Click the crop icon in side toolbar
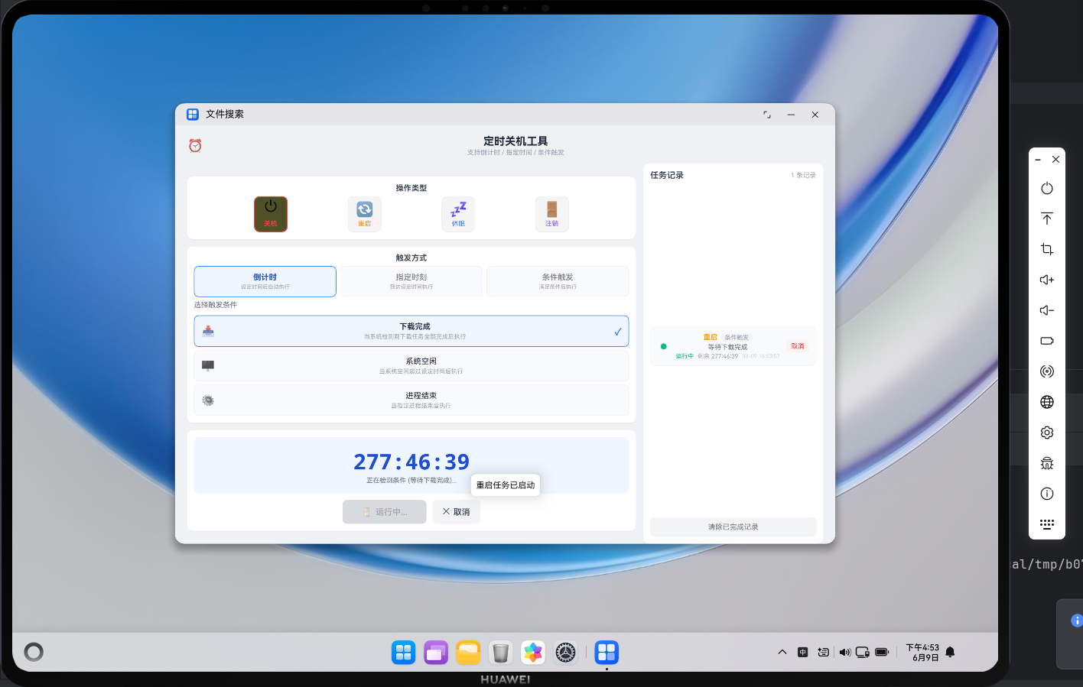 1047,249
